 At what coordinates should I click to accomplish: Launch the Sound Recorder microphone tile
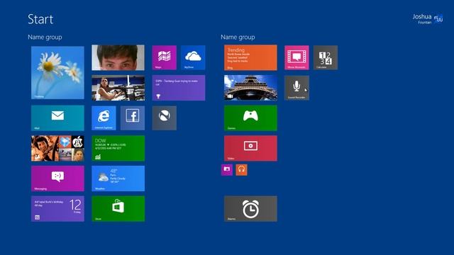coord(297,88)
